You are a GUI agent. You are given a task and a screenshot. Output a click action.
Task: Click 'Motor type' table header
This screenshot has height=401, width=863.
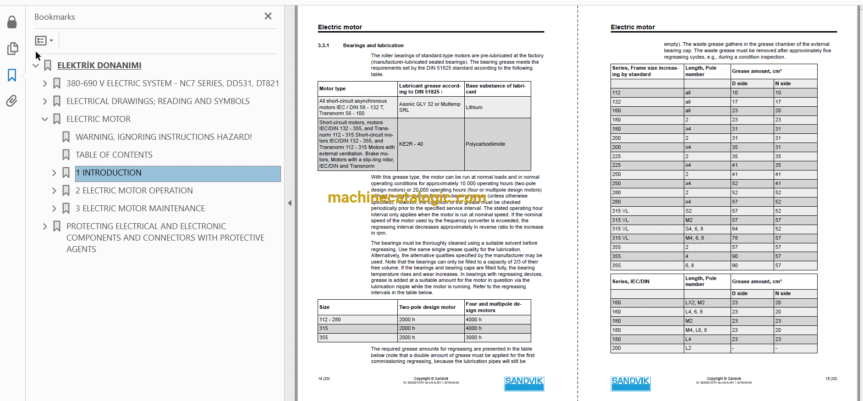pos(357,88)
